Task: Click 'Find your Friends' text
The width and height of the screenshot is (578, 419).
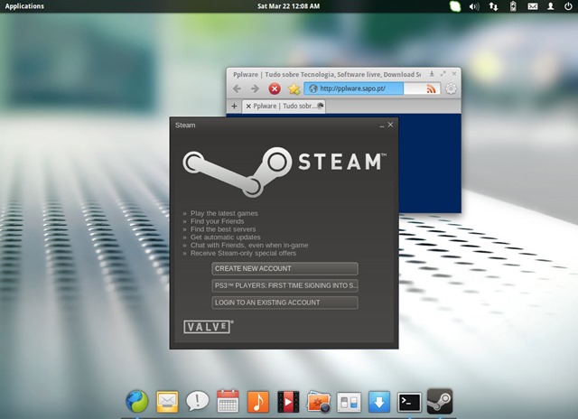Action: tap(217, 221)
